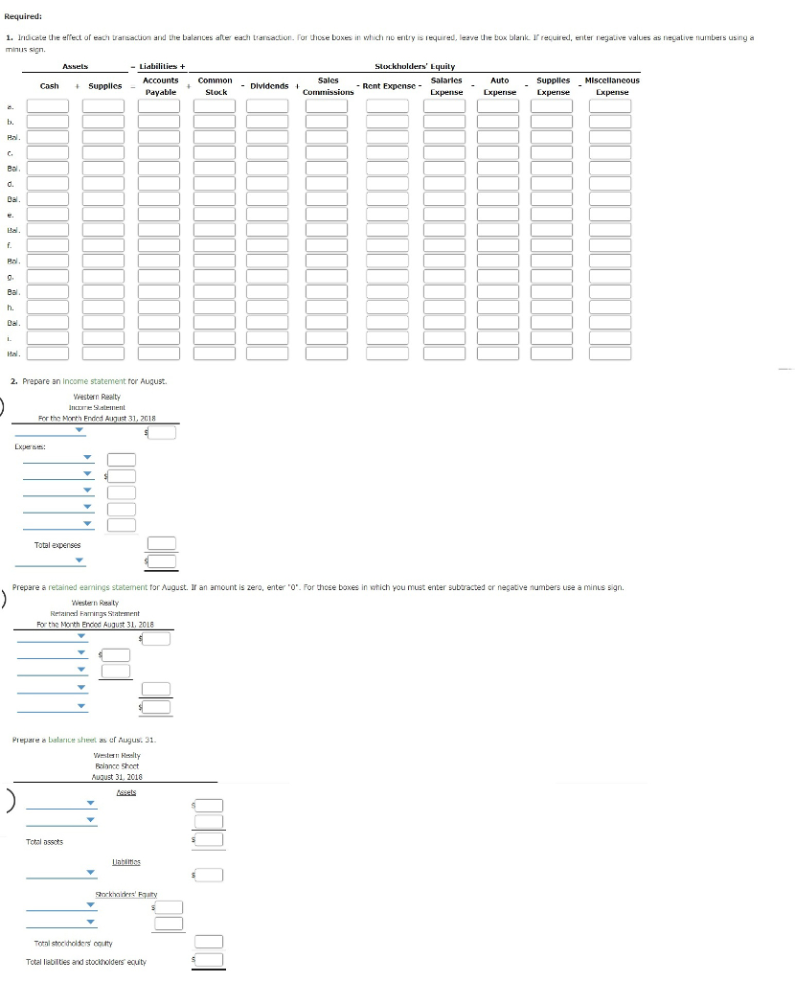Click the Dividends input box for transaction d
795x981 pixels.
(269, 183)
